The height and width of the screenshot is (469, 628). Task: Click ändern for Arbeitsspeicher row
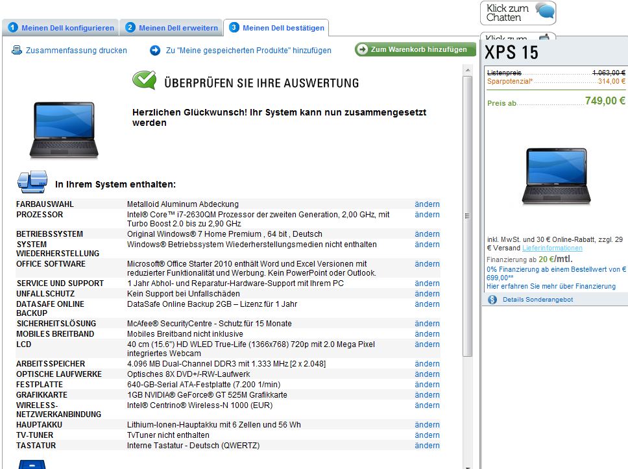tap(427, 363)
